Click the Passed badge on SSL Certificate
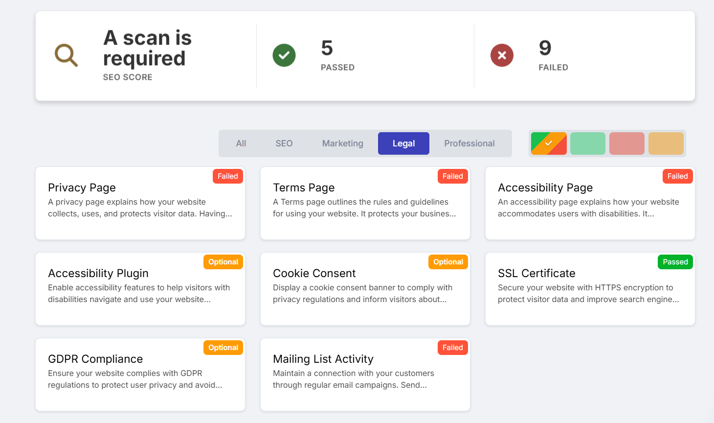 coord(675,262)
